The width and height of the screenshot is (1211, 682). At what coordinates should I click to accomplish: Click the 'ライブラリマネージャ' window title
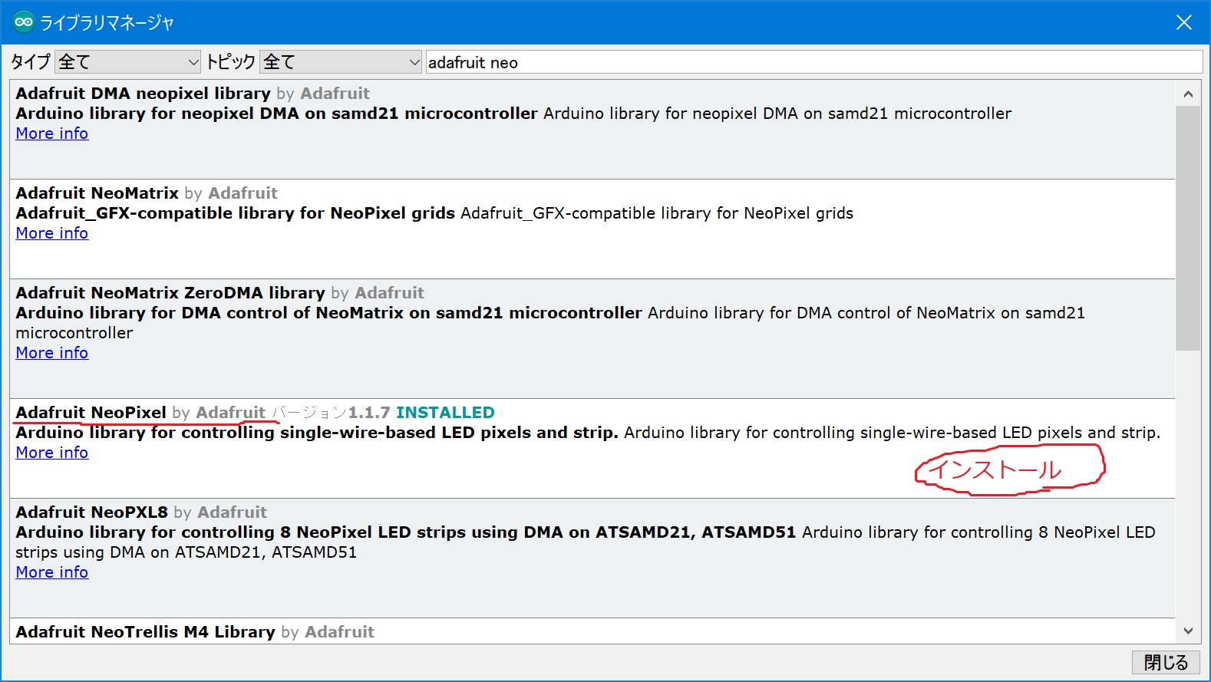(x=107, y=23)
